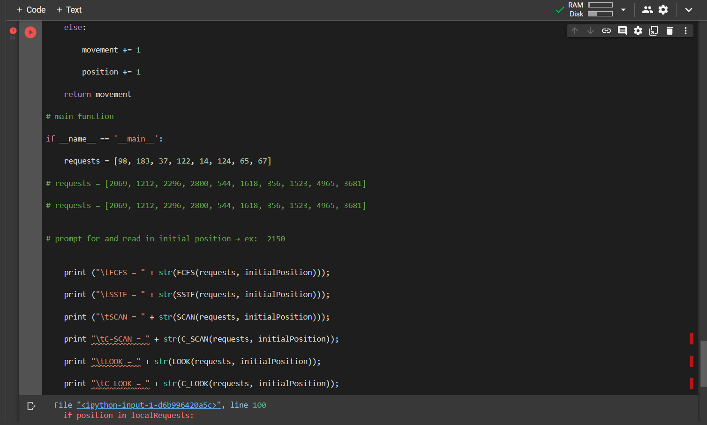Screen dimensions: 707x425
Task: Move the cell down
Action: click(590, 30)
